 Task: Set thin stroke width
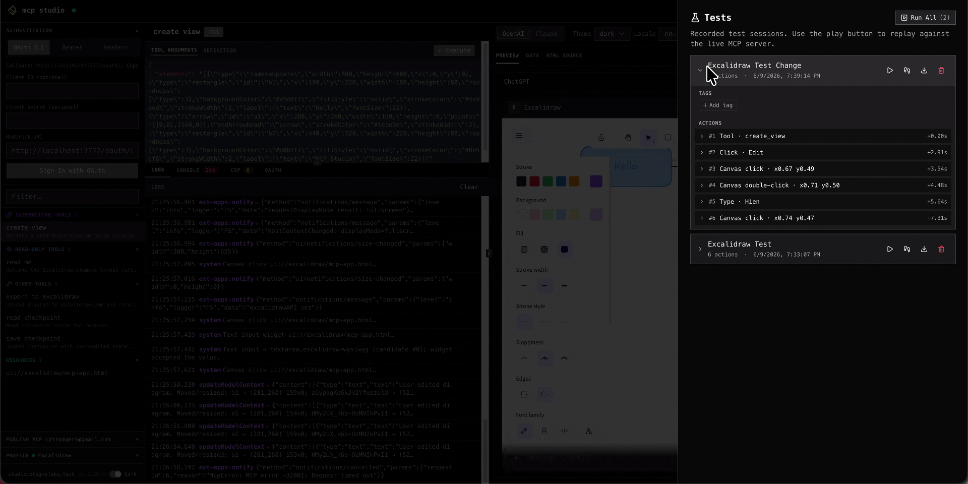524,286
